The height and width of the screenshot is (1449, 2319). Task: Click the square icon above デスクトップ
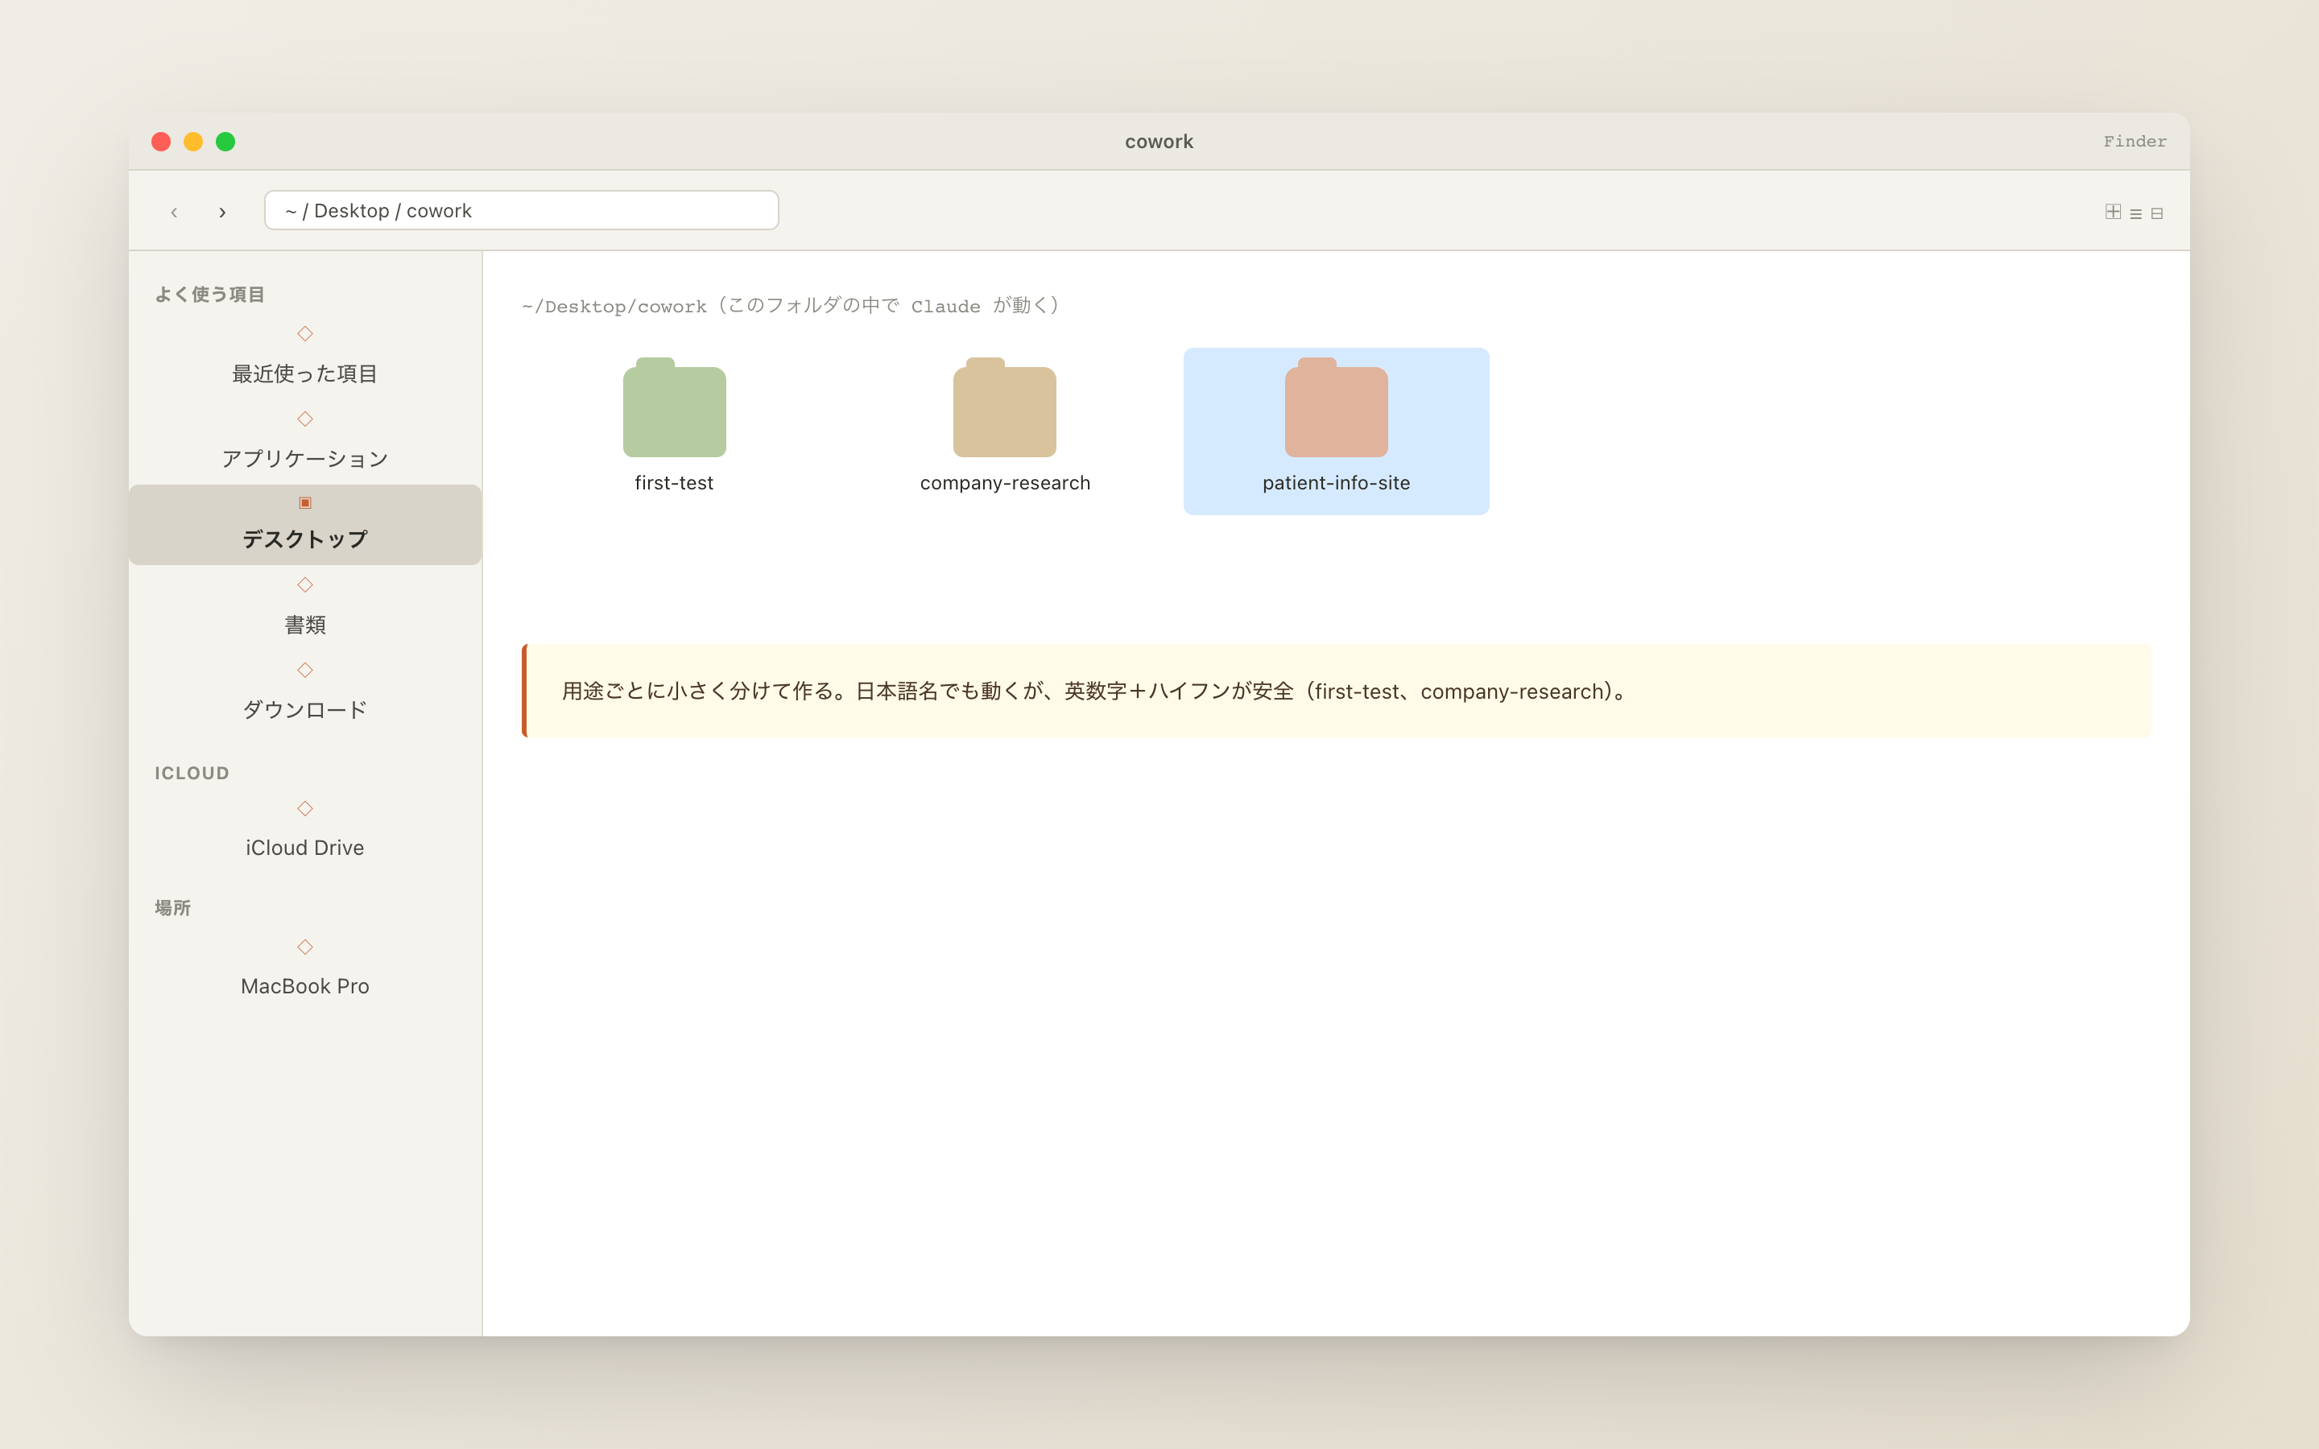pos(304,502)
